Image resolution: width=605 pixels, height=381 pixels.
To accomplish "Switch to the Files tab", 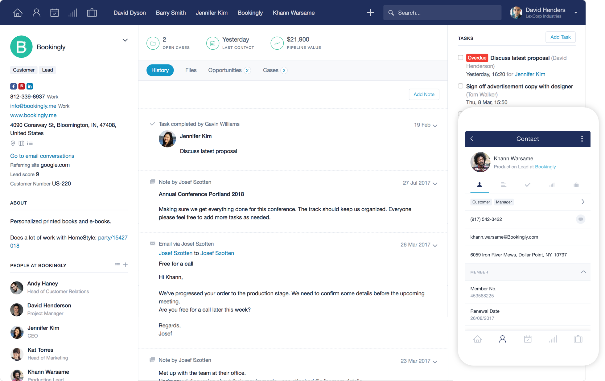I will click(191, 70).
